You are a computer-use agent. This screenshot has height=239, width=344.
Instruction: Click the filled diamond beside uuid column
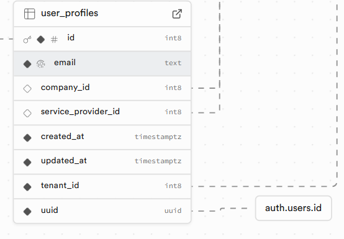[27, 211]
